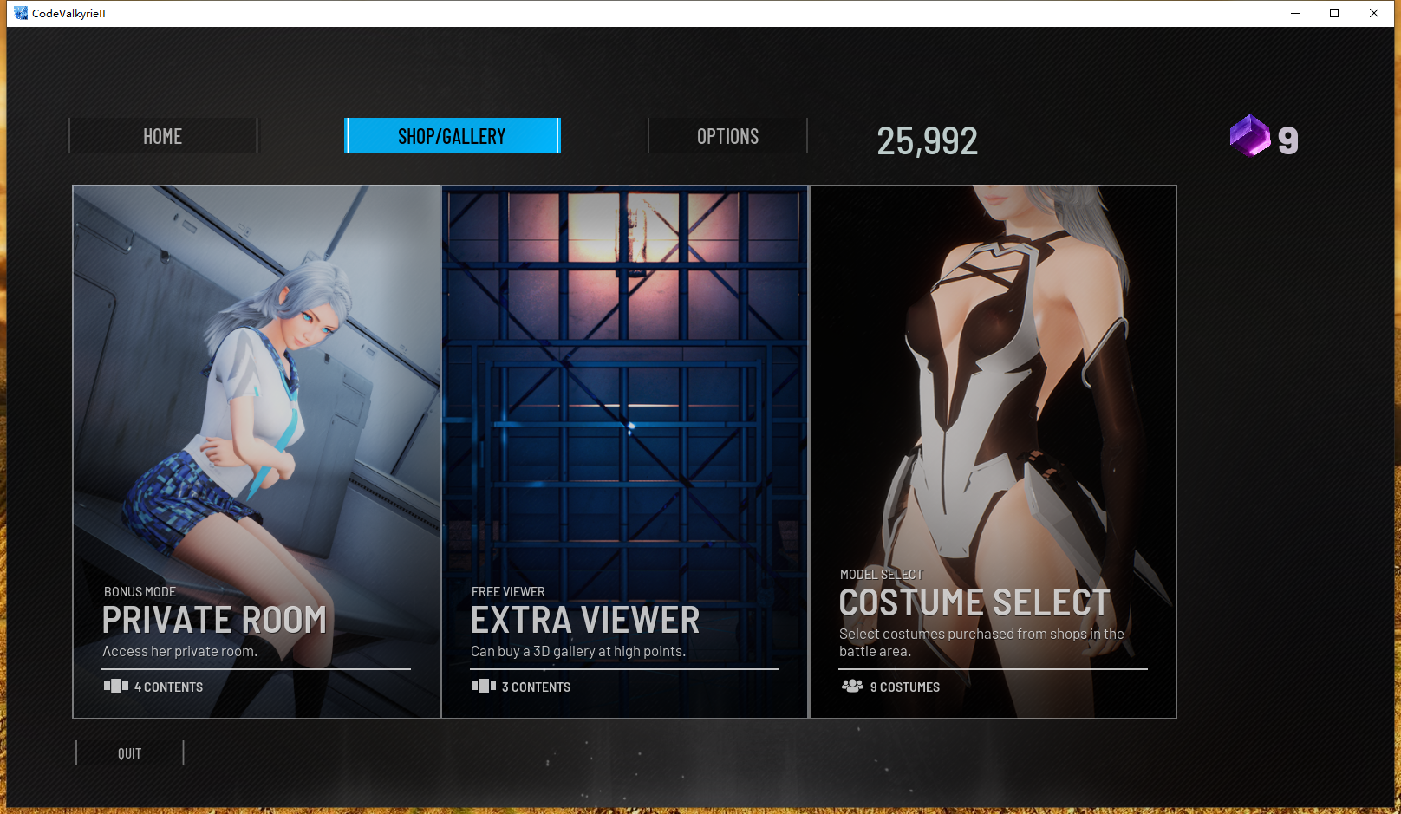This screenshot has width=1401, height=814.
Task: Click the QUIT button
Action: (130, 753)
